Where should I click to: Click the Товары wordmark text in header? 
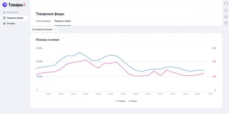pos(16,5)
